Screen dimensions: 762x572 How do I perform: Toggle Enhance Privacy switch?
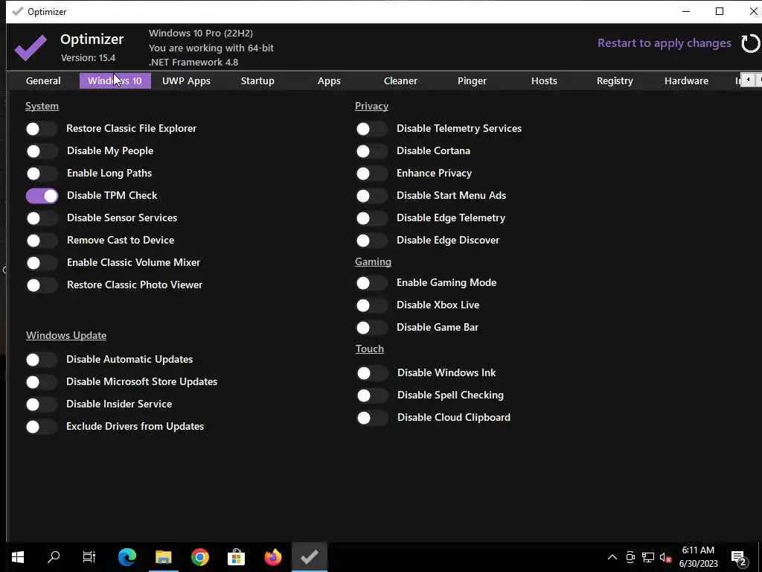tap(372, 174)
